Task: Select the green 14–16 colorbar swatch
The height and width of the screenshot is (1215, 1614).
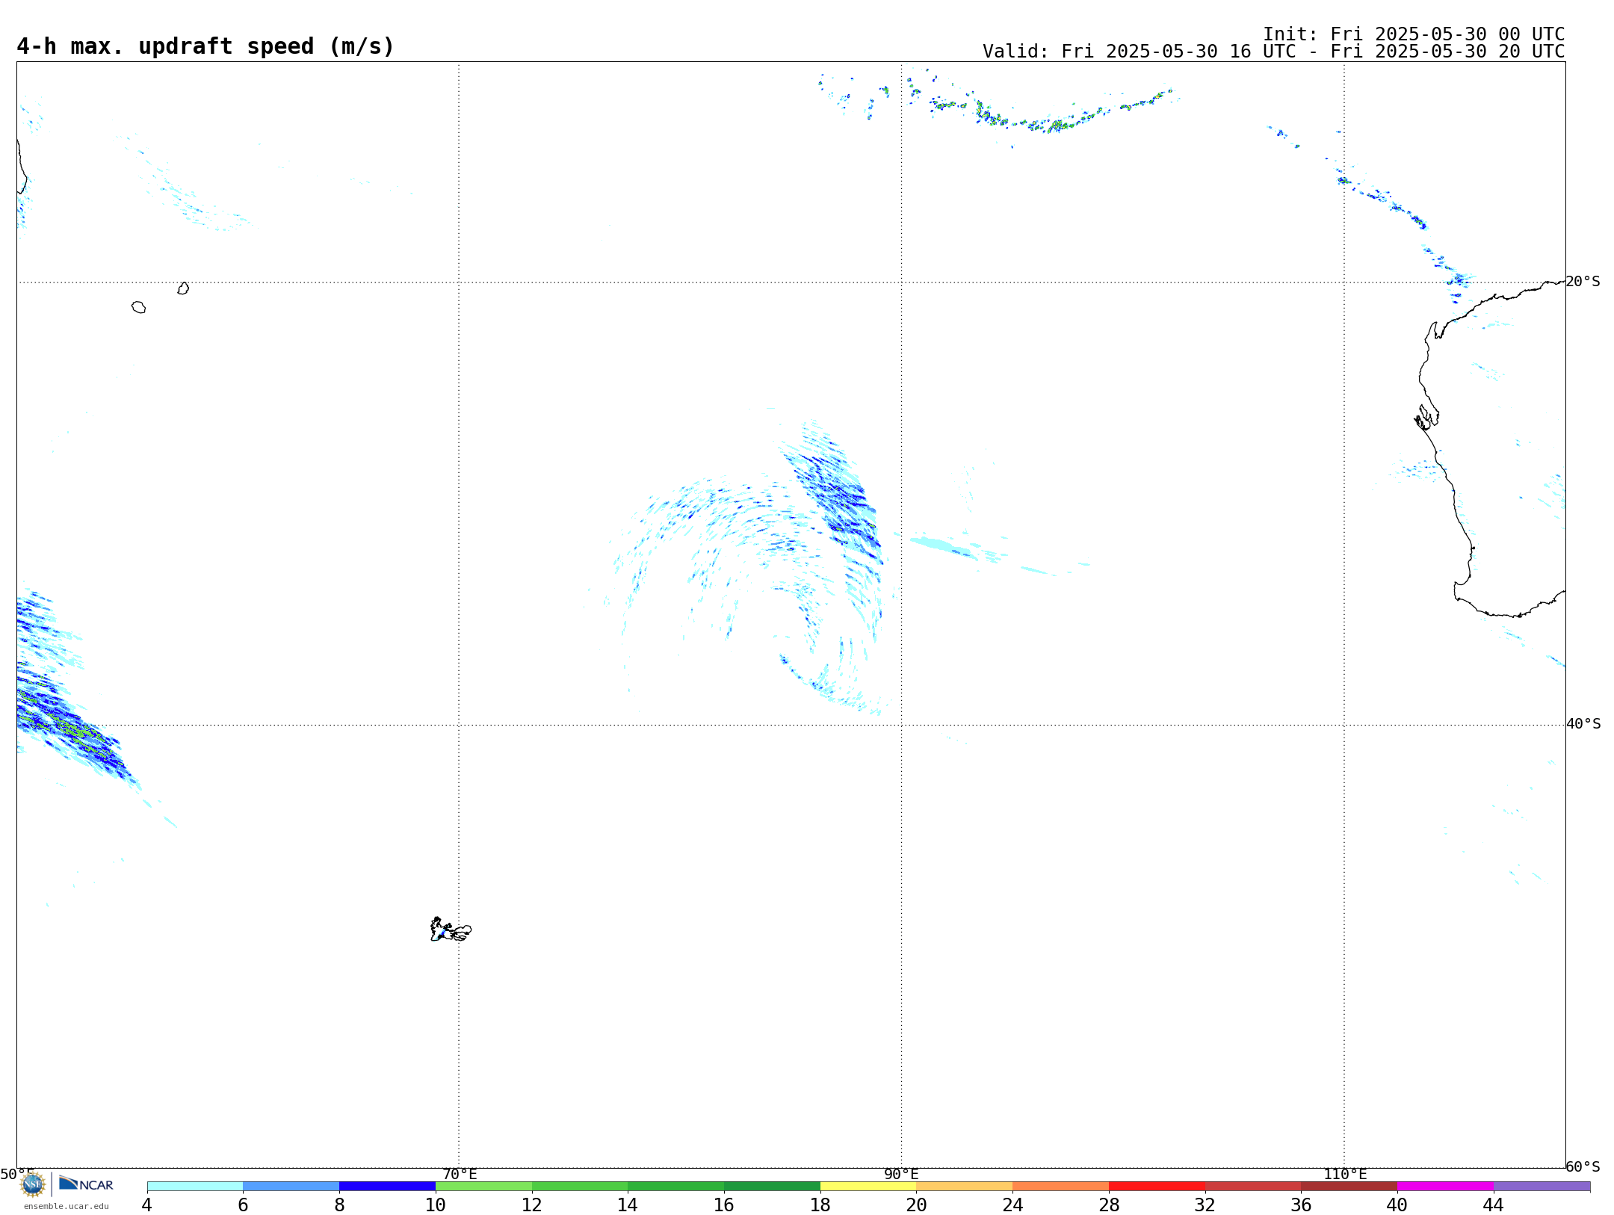Action: pyautogui.click(x=676, y=1186)
